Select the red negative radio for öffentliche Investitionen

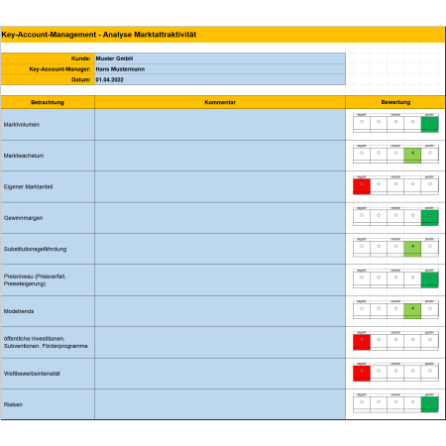point(362,339)
